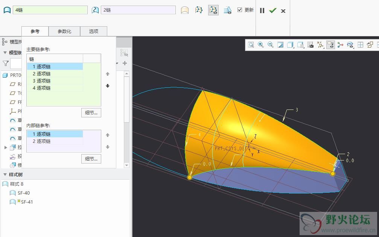Click the model tree scroll up arrow
Image resolution: width=379 pixels, height=237 pixels.
tap(127, 73)
